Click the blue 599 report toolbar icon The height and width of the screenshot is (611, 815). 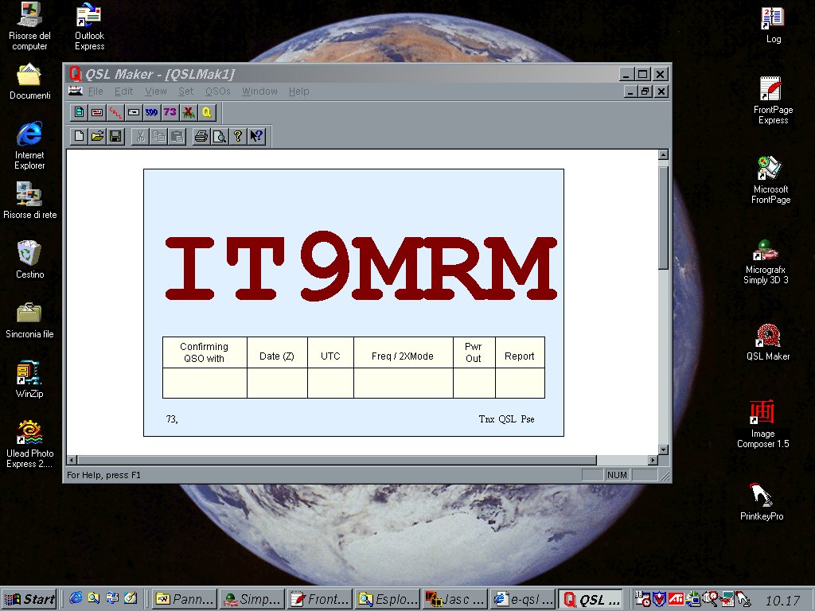[x=151, y=112]
